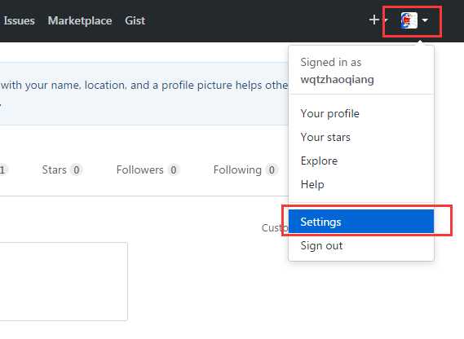Switch to the Followers tab
Viewport: 464px width, 339px height.
click(147, 170)
